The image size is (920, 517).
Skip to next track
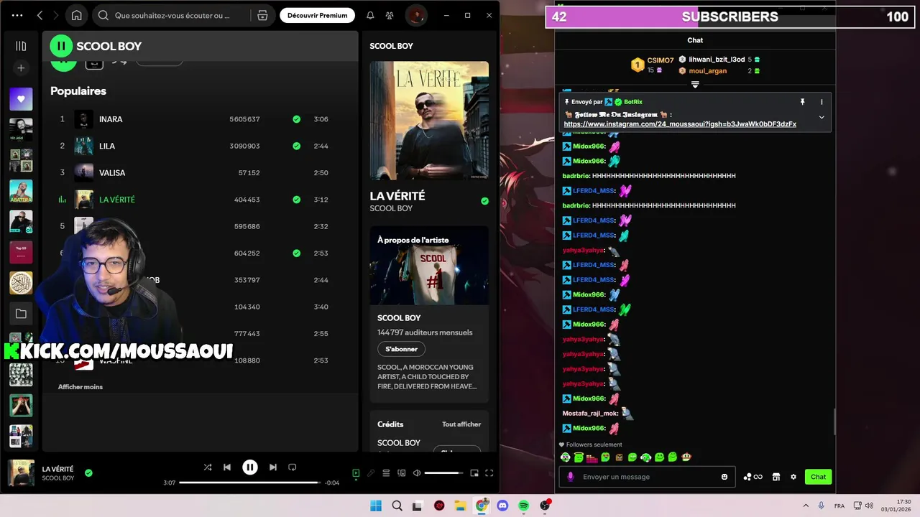[x=273, y=467]
